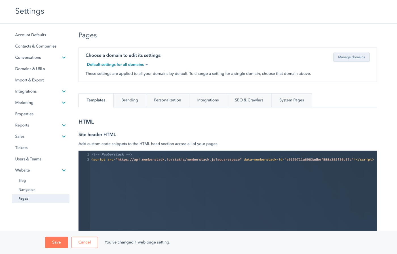Expand the Marketing sidebar section
397x254 pixels.
pyautogui.click(x=64, y=103)
